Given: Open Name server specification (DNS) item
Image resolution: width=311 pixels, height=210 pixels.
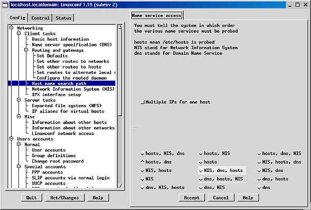Looking at the screenshot, I should pos(72,44).
